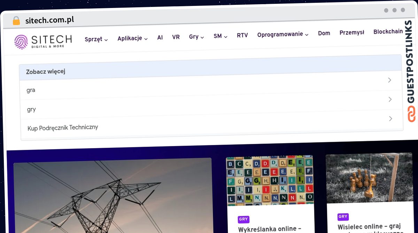
Task: Click the 'gry' list row
Action: [211, 105]
